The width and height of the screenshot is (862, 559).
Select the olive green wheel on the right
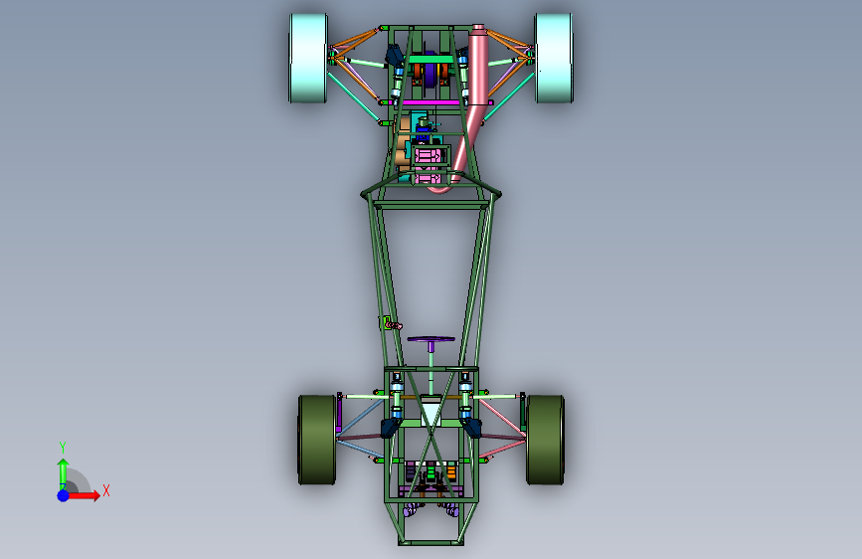click(546, 440)
